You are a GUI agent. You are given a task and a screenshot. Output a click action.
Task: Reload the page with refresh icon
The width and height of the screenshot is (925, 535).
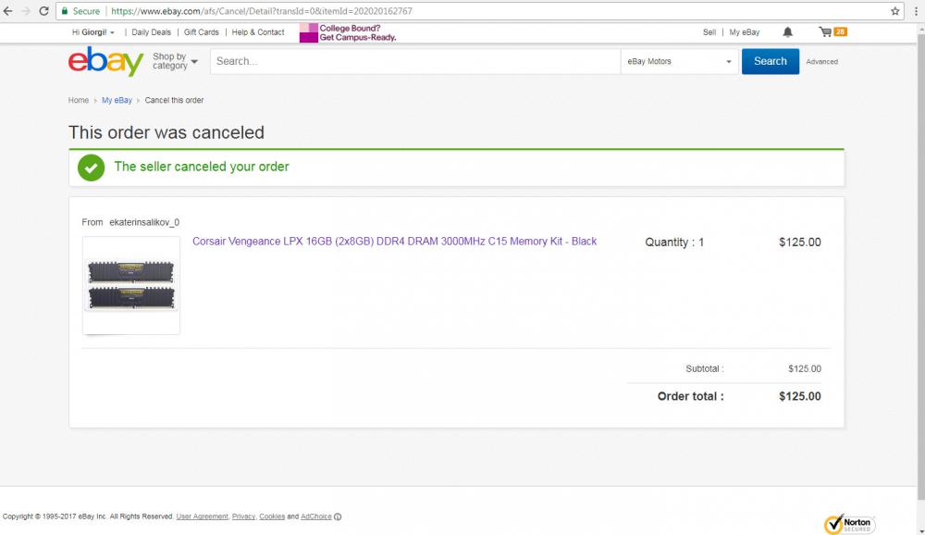43,11
